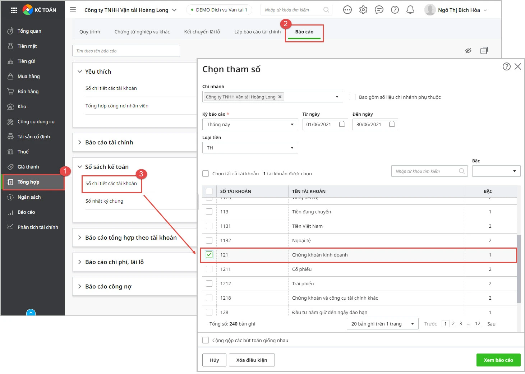
Task: Click Xóa điều kiện button
Action: [x=252, y=360]
